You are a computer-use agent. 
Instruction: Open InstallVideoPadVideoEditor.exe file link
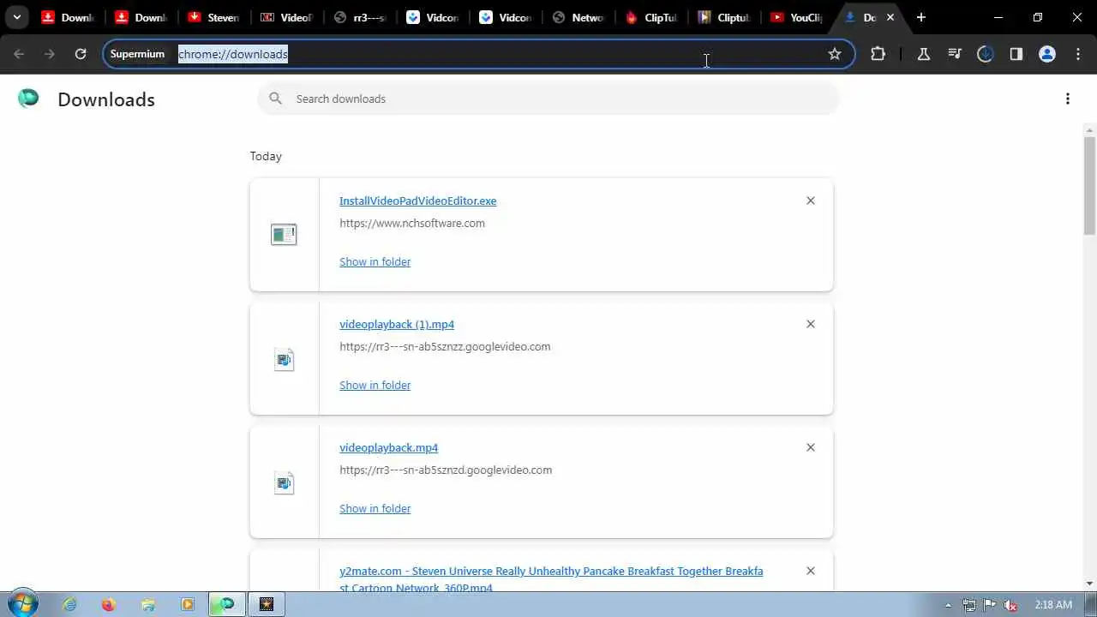[x=418, y=201]
